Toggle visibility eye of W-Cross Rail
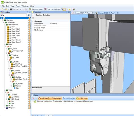134x116 pixels. (x=12, y=51)
